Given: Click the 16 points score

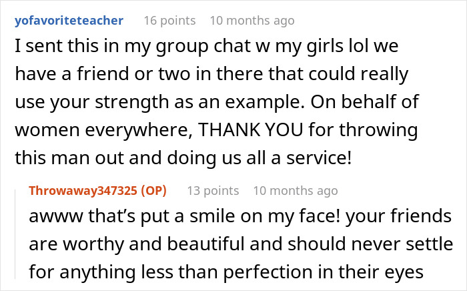Looking at the screenshot, I should (x=169, y=21).
